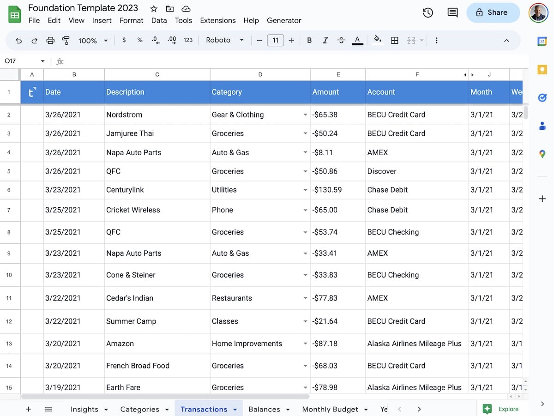Hide the side panel chevron

click(x=542, y=404)
